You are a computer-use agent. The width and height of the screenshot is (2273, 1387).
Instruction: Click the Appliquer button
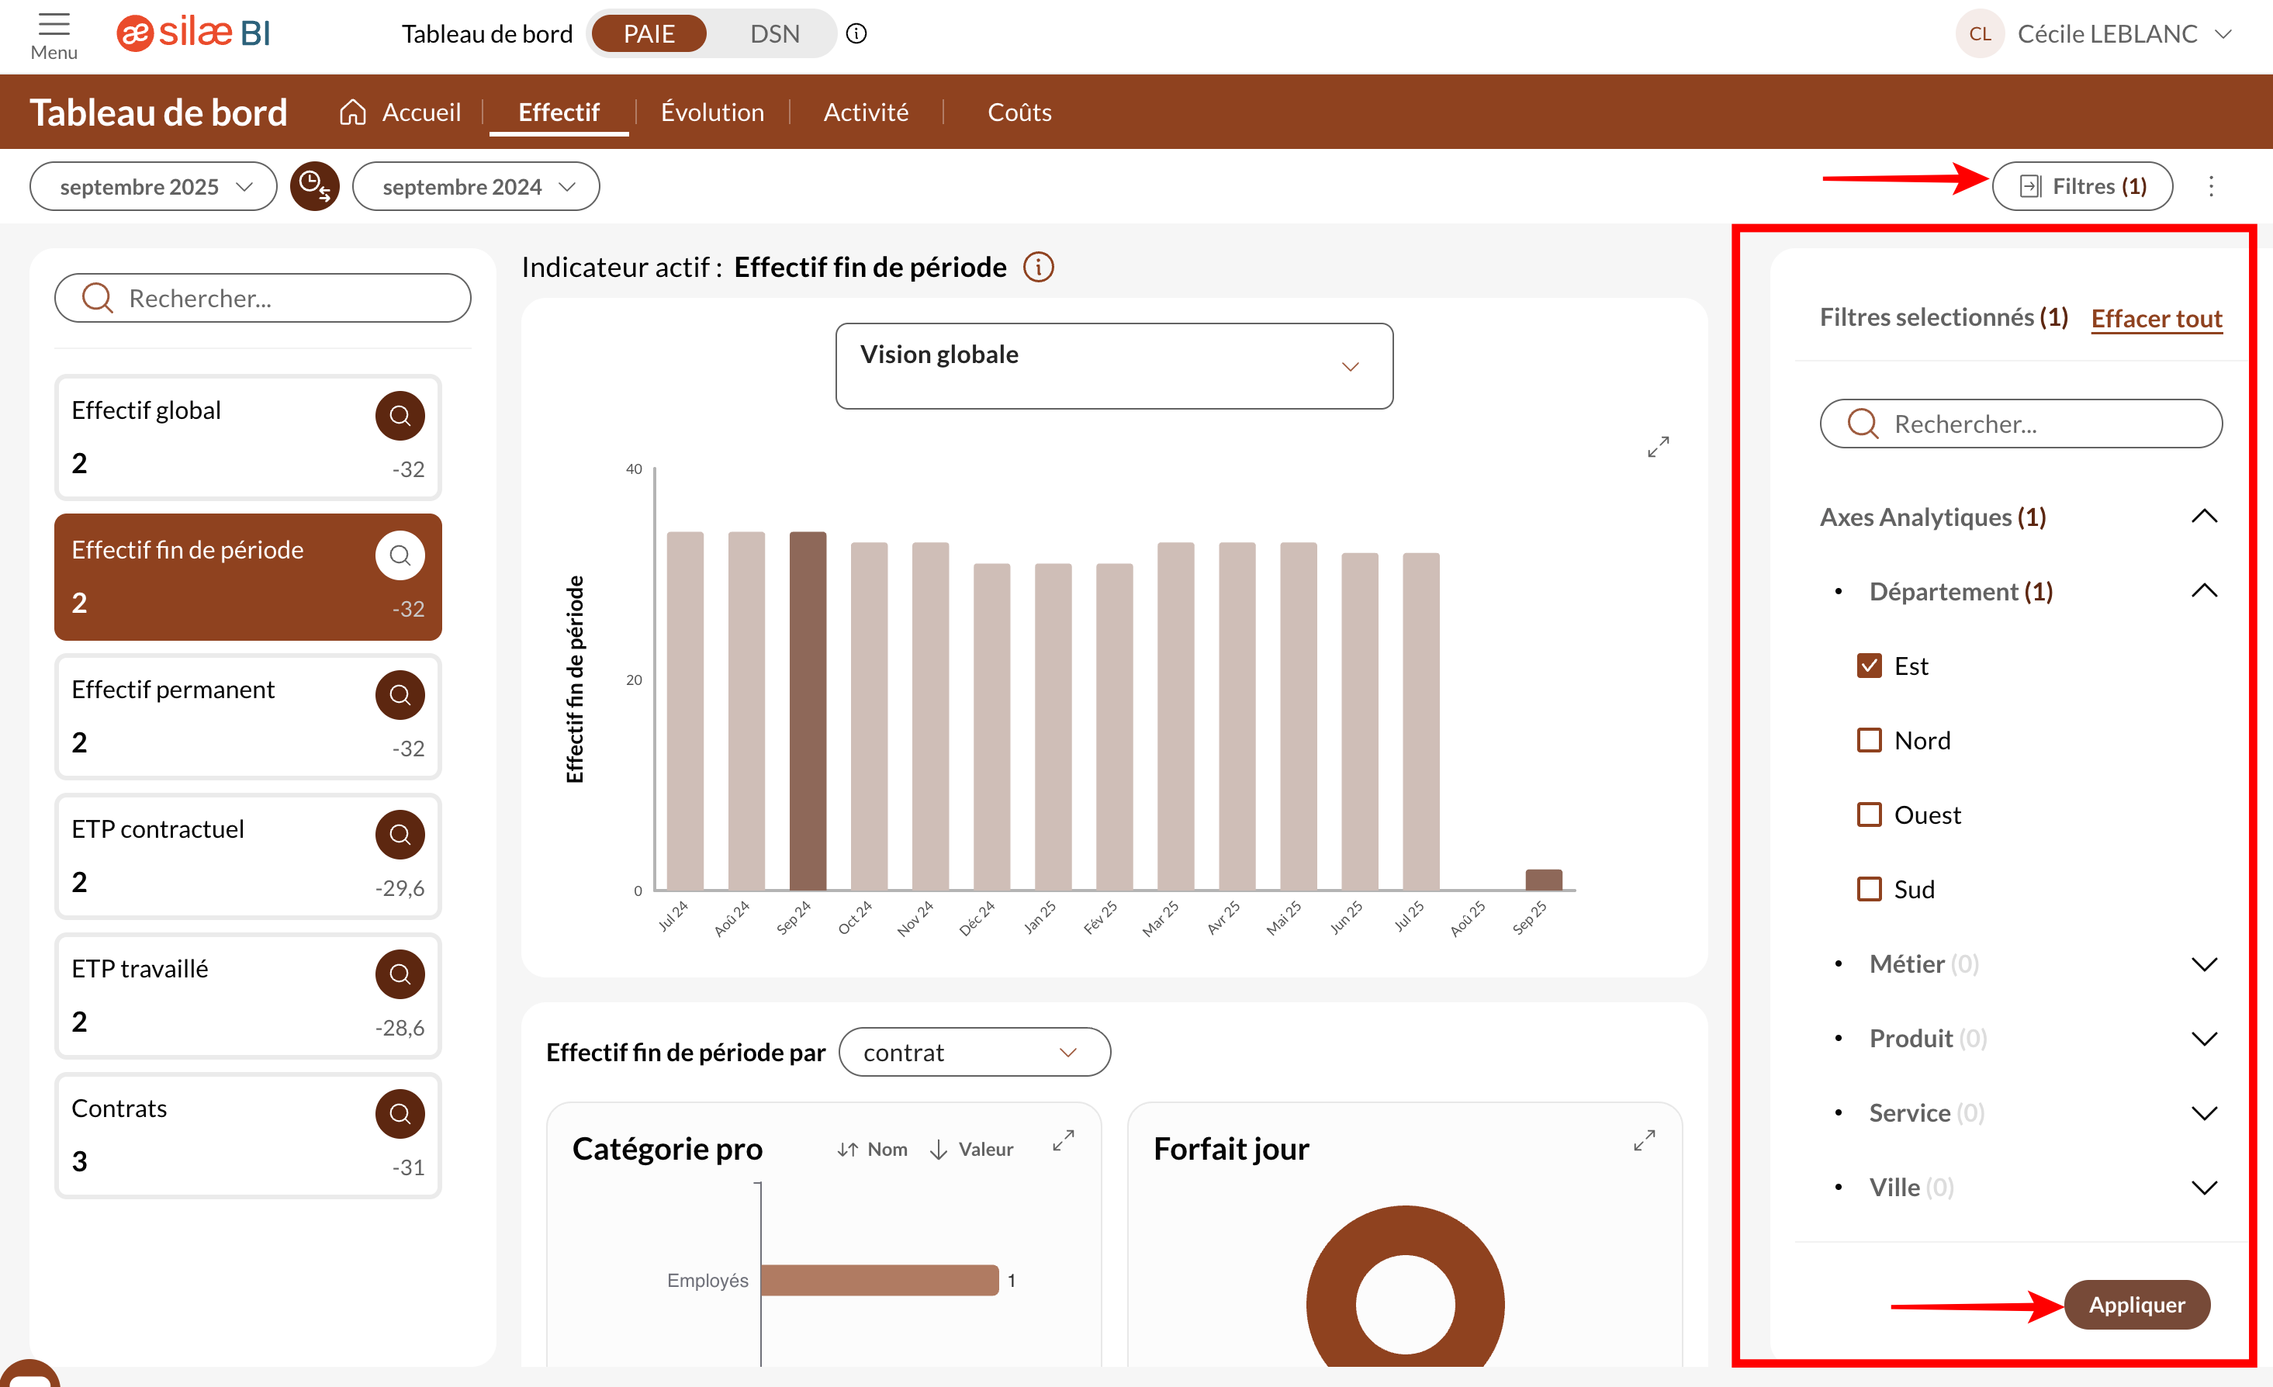[x=2136, y=1305]
